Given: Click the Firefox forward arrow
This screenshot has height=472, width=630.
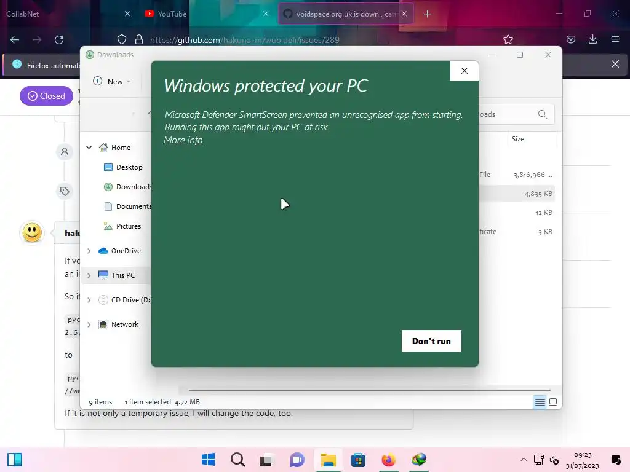Looking at the screenshot, I should tap(37, 40).
